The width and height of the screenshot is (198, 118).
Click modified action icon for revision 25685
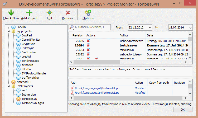coord(88,41)
